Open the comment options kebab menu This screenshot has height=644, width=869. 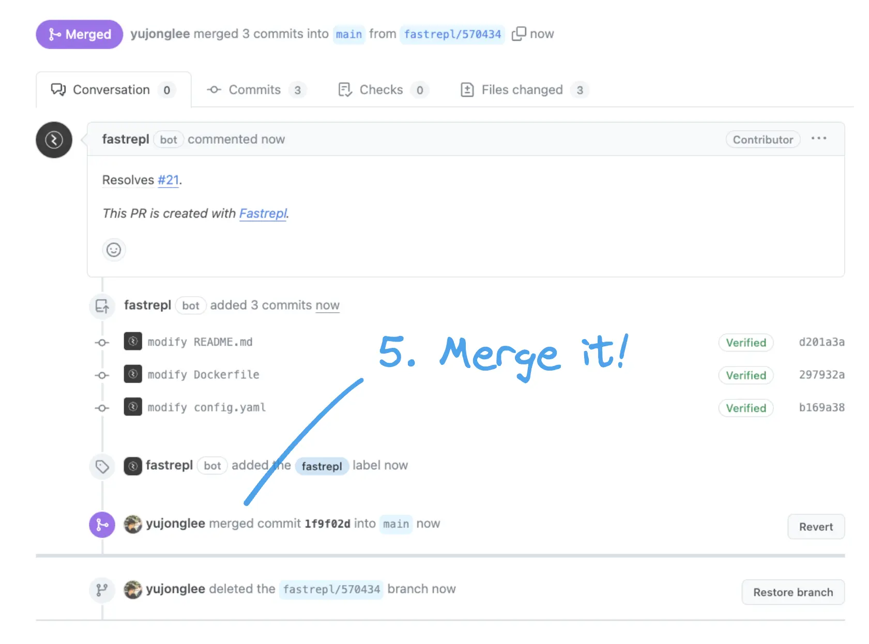tap(819, 139)
